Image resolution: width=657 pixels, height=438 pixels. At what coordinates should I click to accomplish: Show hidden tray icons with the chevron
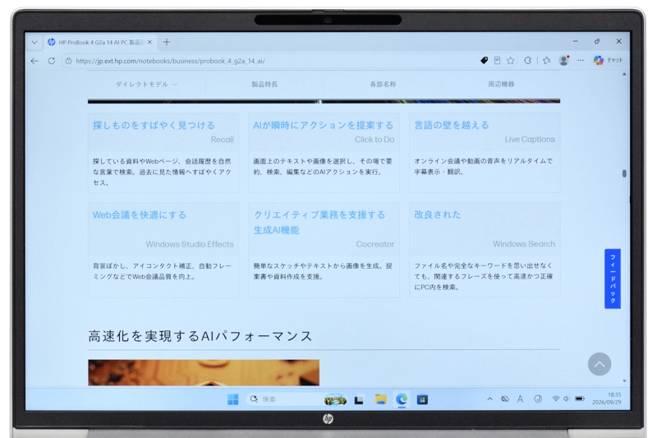pos(489,399)
